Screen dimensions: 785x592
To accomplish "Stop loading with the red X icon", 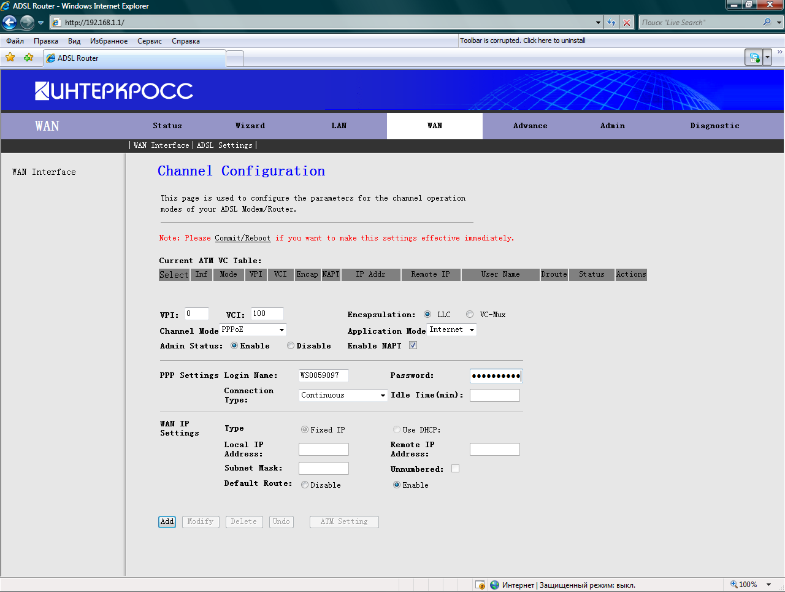I will (x=626, y=23).
